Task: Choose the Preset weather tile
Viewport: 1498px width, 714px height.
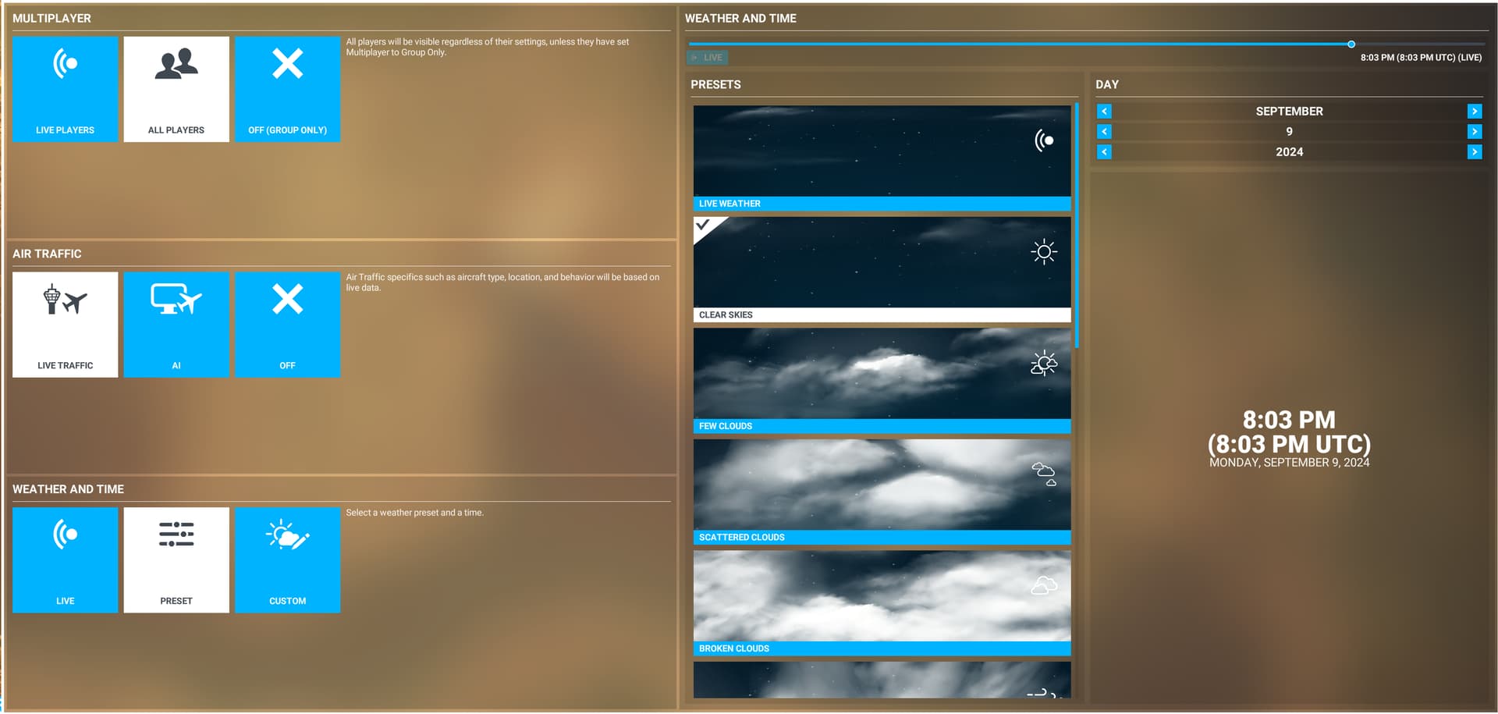Action: click(176, 560)
